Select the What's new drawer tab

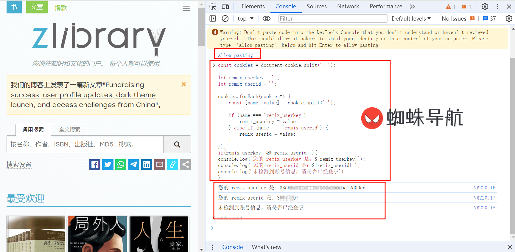(x=267, y=247)
